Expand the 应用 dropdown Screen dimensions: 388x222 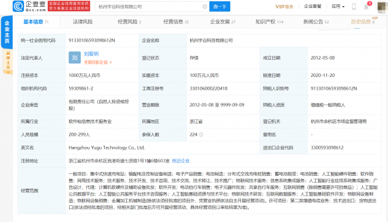337,6
